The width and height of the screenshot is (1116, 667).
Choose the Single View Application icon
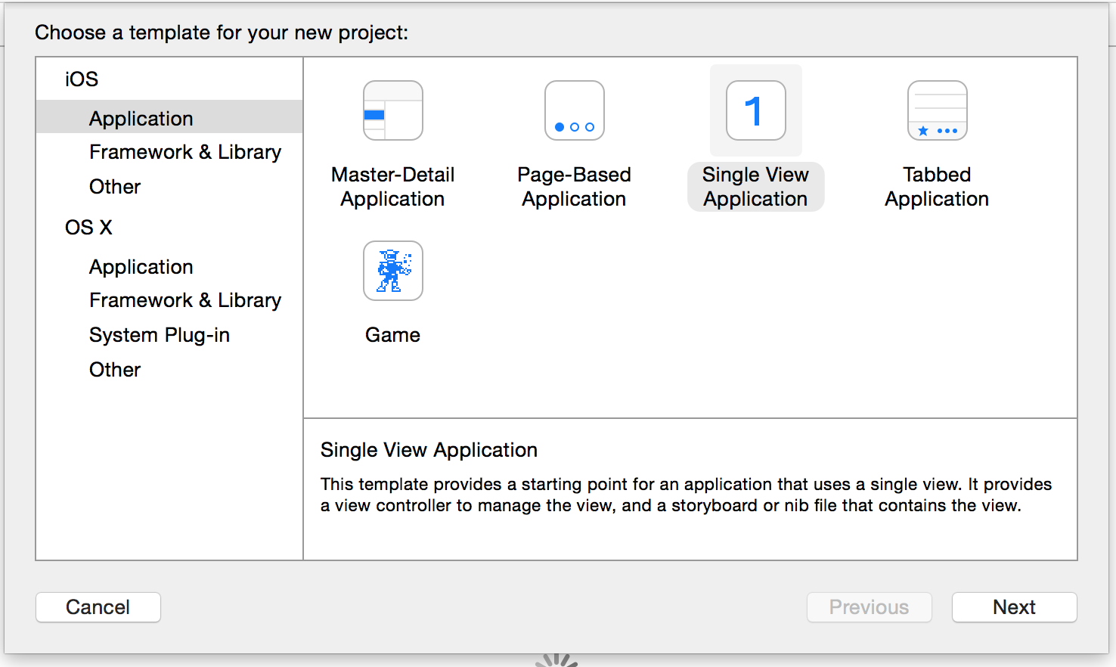[x=755, y=110]
